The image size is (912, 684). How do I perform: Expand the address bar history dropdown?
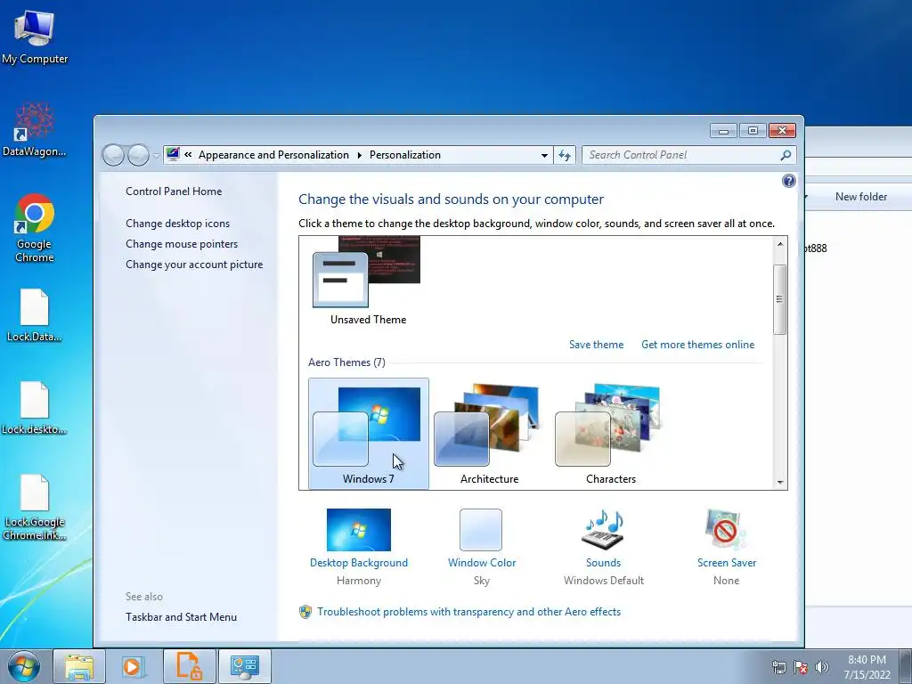point(544,155)
